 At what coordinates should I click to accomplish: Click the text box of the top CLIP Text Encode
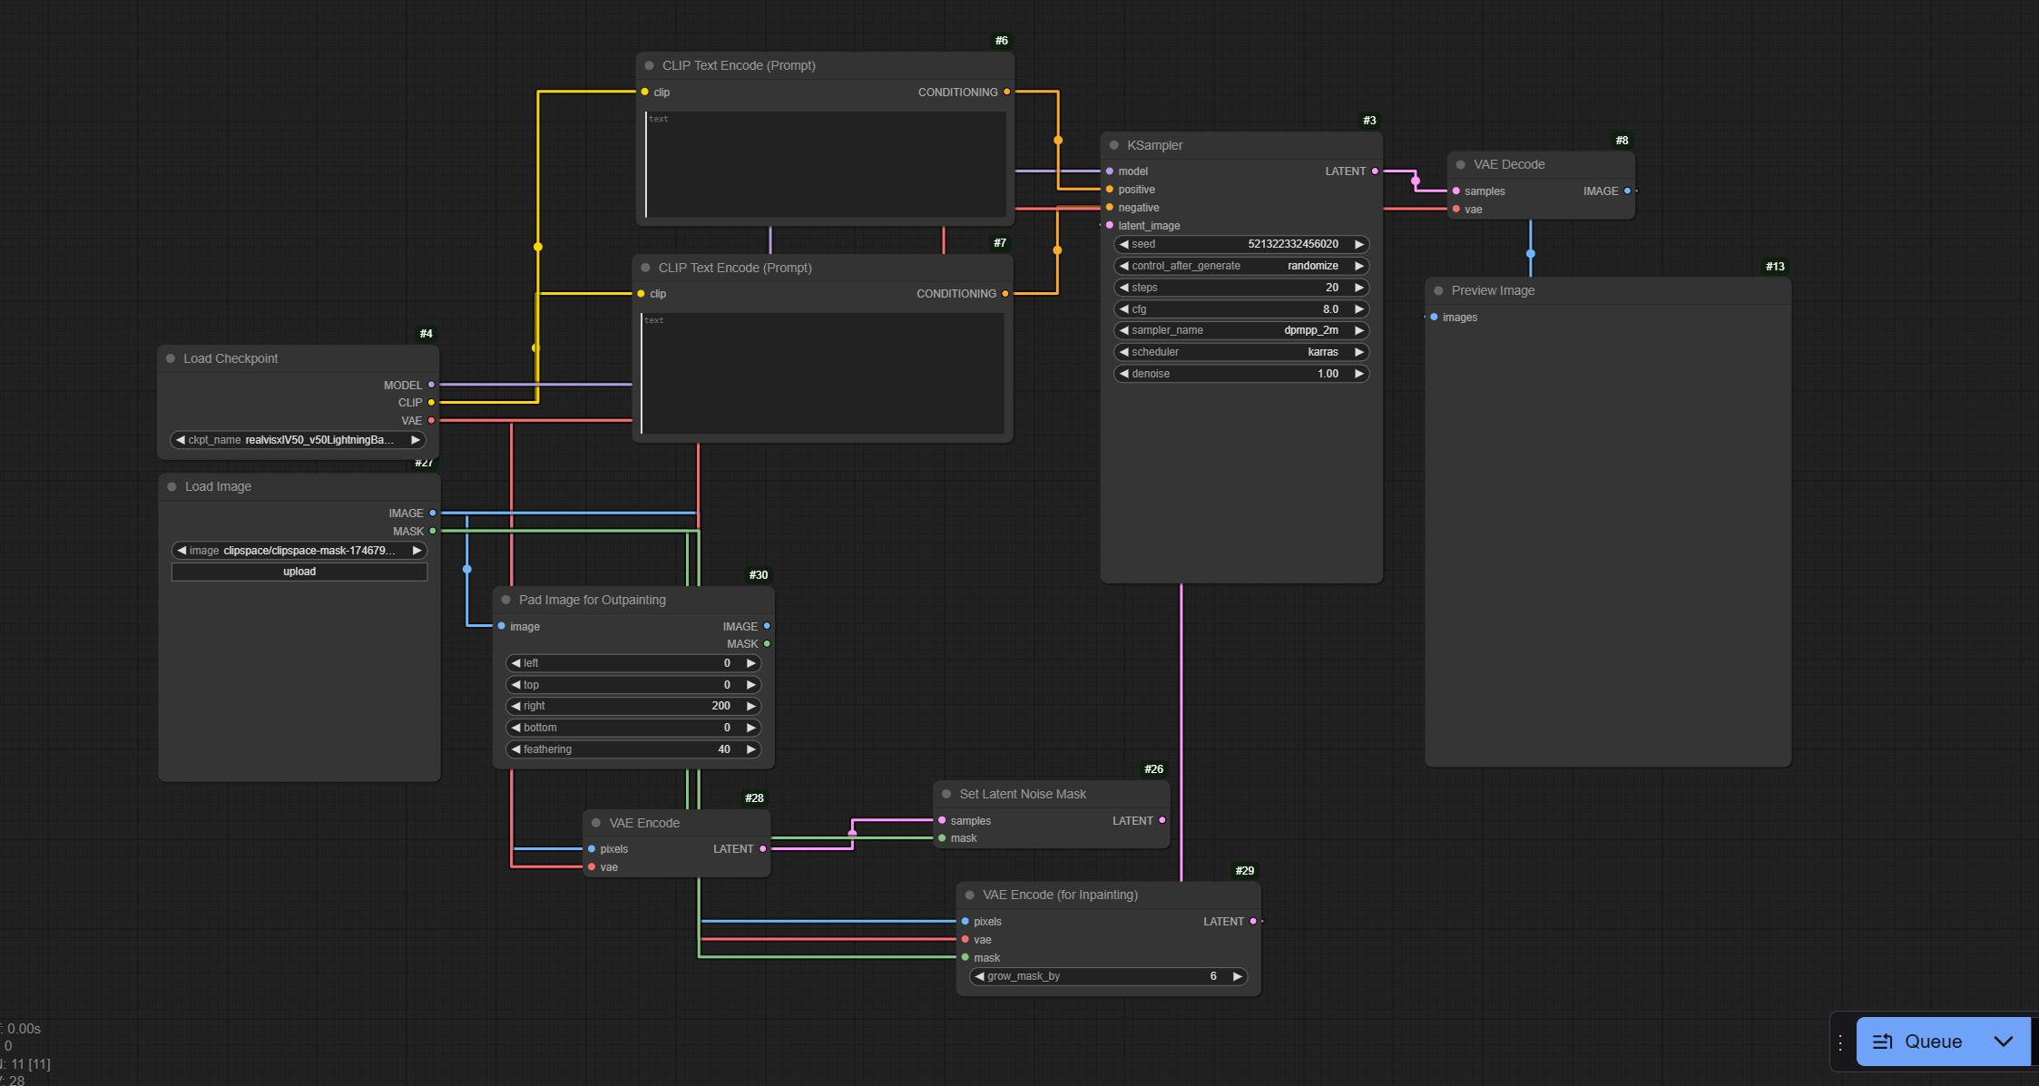(825, 164)
